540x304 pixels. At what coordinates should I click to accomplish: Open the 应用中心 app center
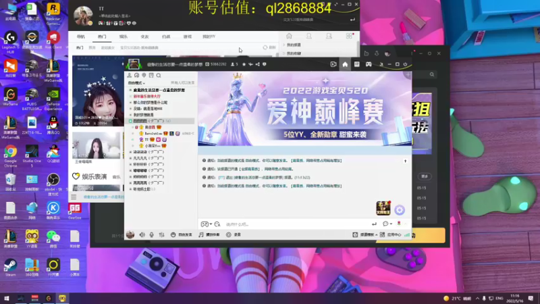tap(391, 234)
